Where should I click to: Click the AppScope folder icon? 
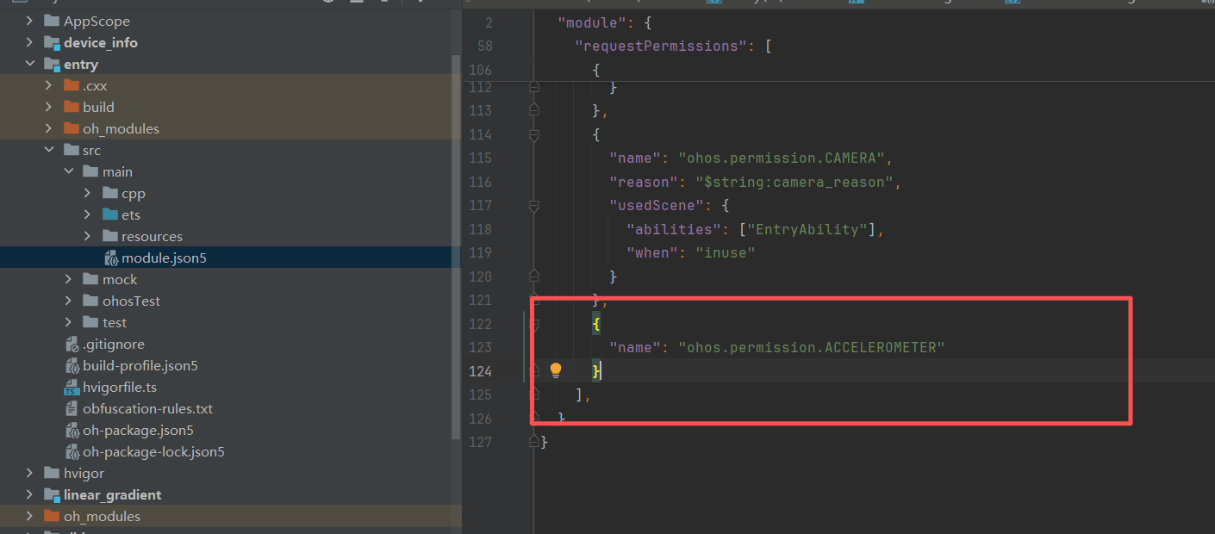coord(52,21)
